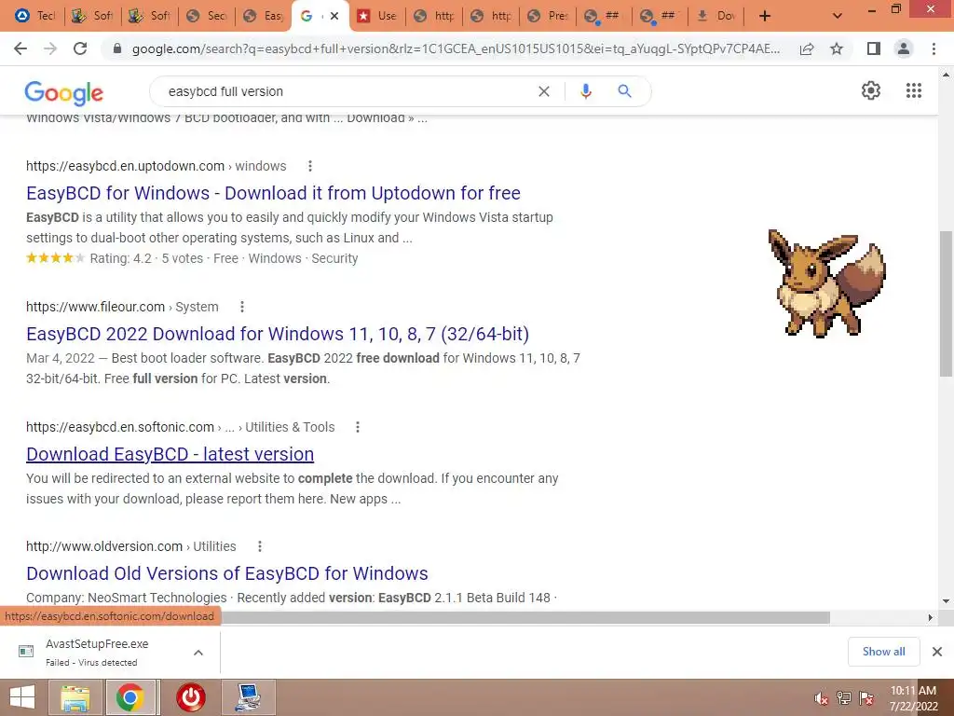Switch to the Use tab

377,16
